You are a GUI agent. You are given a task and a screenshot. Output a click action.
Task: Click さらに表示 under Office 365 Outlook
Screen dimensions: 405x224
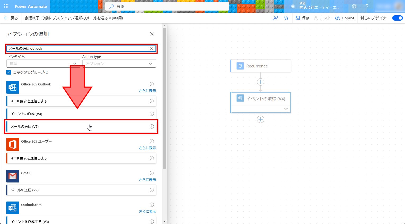click(x=147, y=91)
